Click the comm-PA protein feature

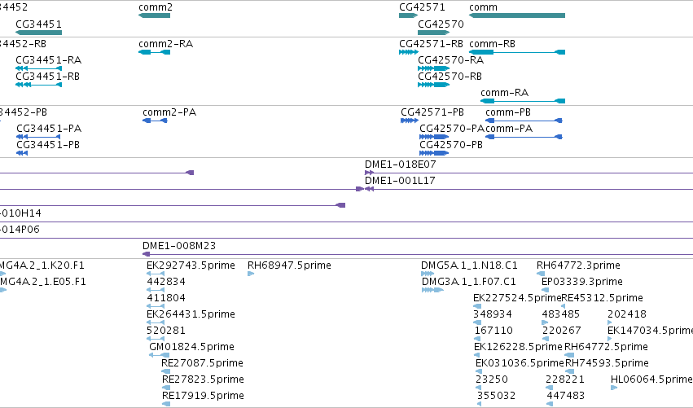point(524,137)
